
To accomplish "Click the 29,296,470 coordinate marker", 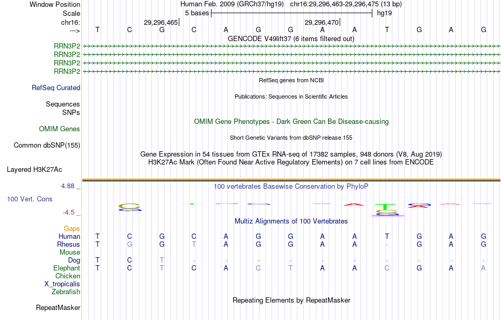I will coord(322,22).
